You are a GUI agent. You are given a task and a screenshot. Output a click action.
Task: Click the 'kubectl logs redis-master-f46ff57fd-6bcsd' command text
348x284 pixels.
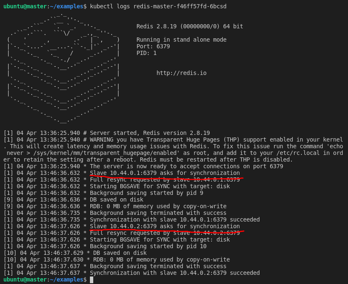[158, 6]
